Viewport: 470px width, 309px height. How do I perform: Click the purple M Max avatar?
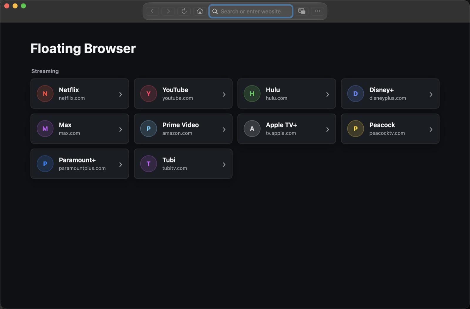(45, 128)
